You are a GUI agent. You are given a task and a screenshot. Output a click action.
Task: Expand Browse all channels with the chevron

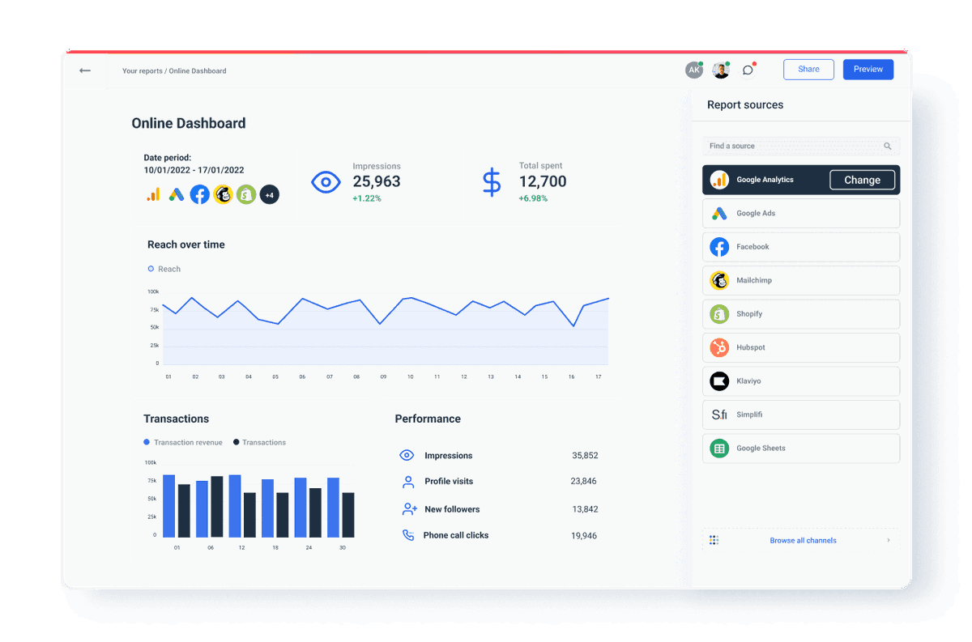(888, 540)
